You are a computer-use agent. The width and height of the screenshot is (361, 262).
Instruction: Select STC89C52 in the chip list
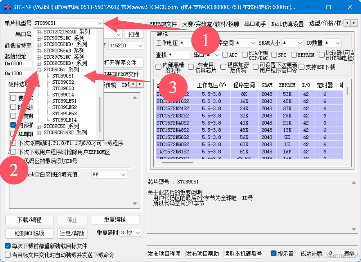63,82
